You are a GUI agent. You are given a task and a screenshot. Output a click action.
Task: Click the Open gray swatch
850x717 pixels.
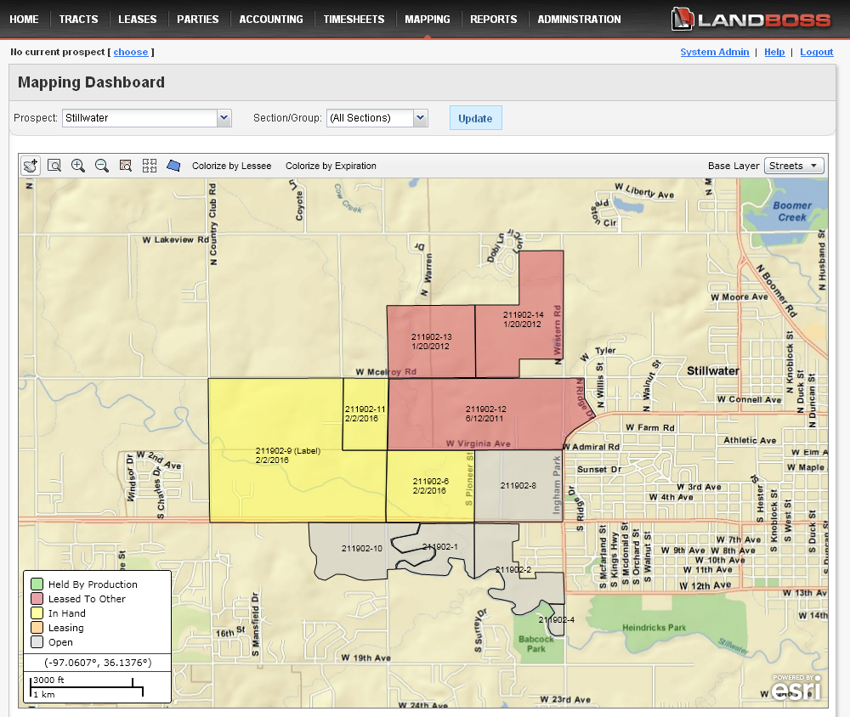37,642
